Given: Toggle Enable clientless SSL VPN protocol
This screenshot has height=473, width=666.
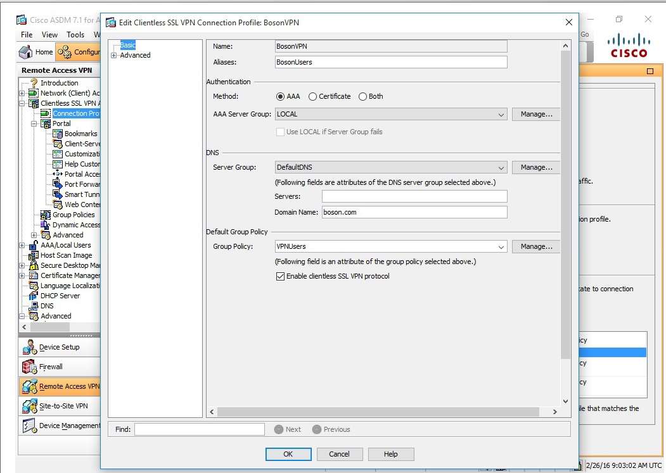Looking at the screenshot, I should pos(280,277).
